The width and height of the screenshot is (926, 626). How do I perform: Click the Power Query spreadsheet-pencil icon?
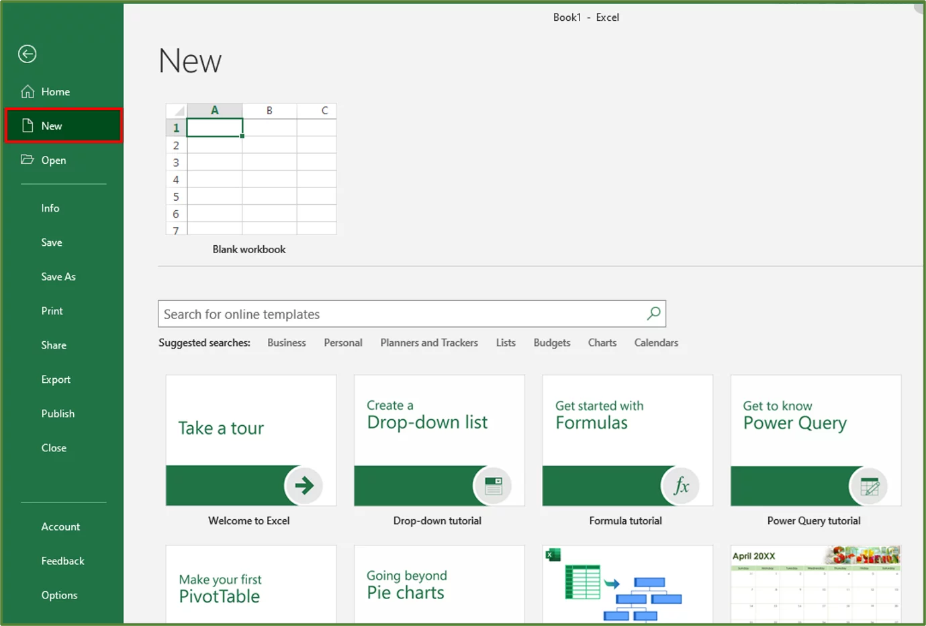(868, 485)
